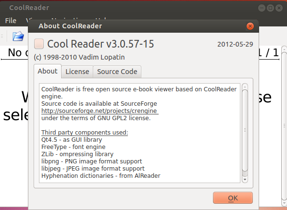The image size is (287, 210).
Task: Close the CoolReader main window
Action: click(x=279, y=8)
